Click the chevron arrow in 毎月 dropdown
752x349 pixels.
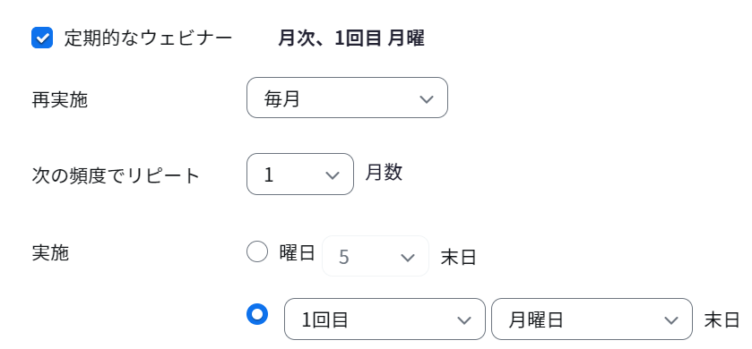[x=427, y=99]
